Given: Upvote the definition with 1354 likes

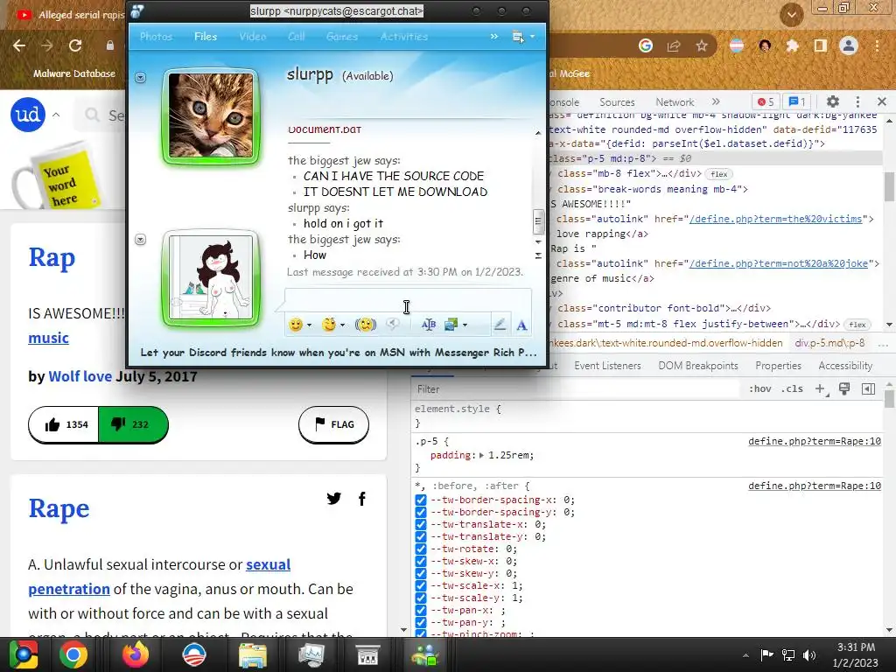Looking at the screenshot, I should (x=63, y=424).
